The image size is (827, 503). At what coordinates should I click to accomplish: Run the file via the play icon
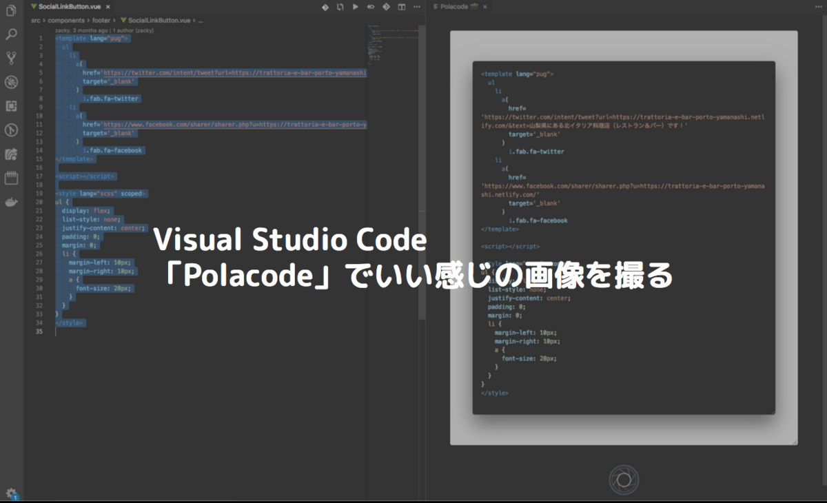(x=354, y=7)
